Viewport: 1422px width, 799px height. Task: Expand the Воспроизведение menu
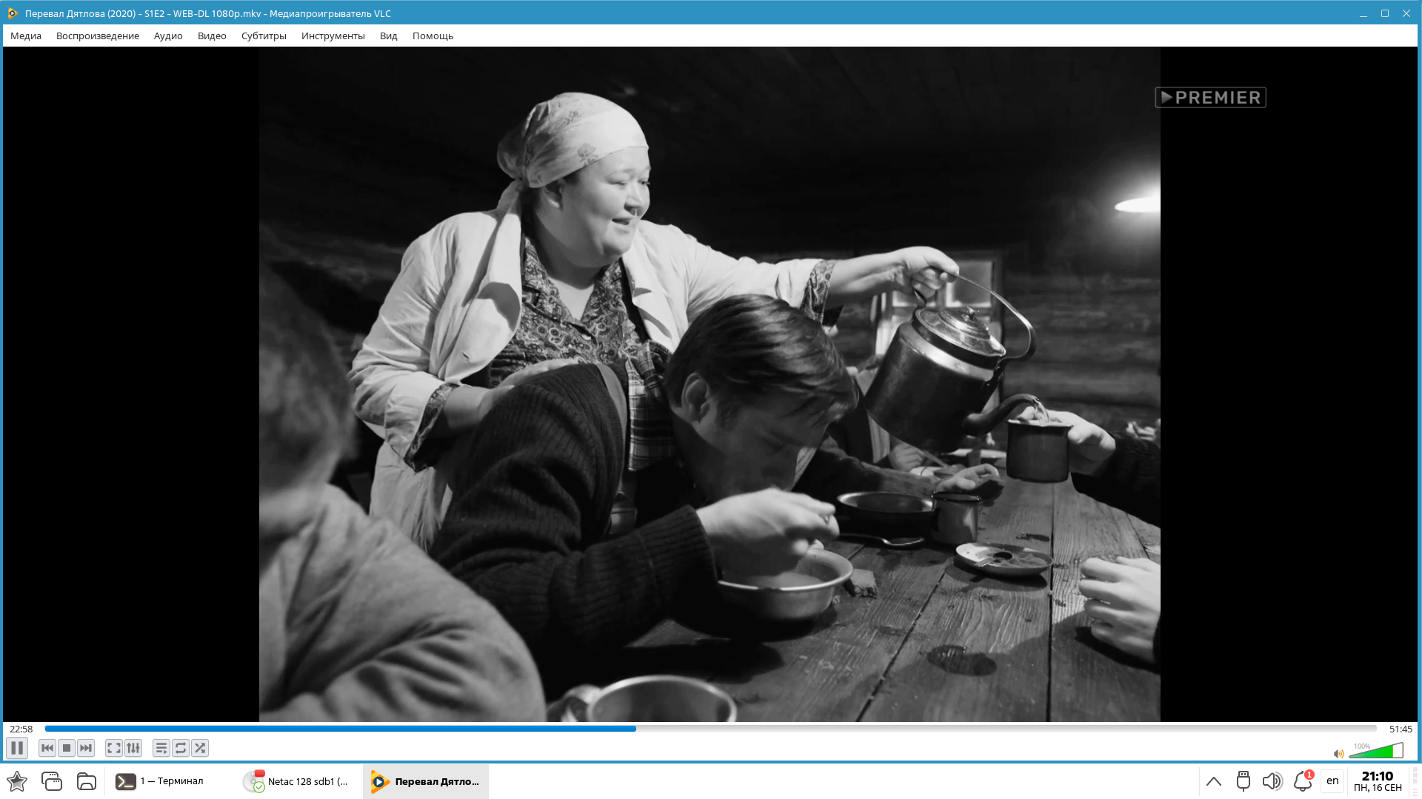98,36
